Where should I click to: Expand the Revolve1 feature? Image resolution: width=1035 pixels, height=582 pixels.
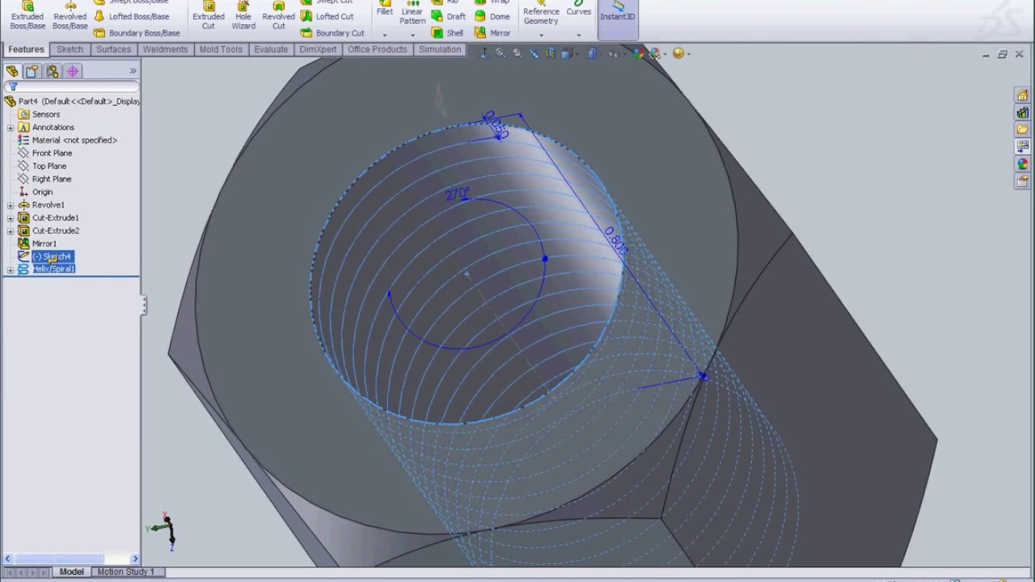[11, 205]
